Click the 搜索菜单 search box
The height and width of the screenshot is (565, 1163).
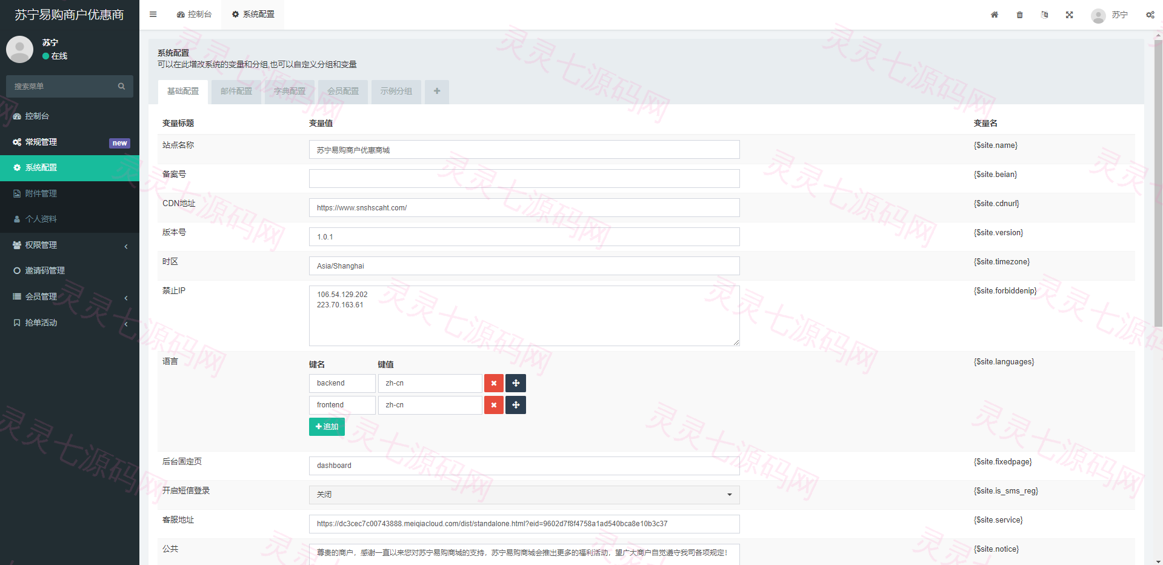tap(70, 87)
